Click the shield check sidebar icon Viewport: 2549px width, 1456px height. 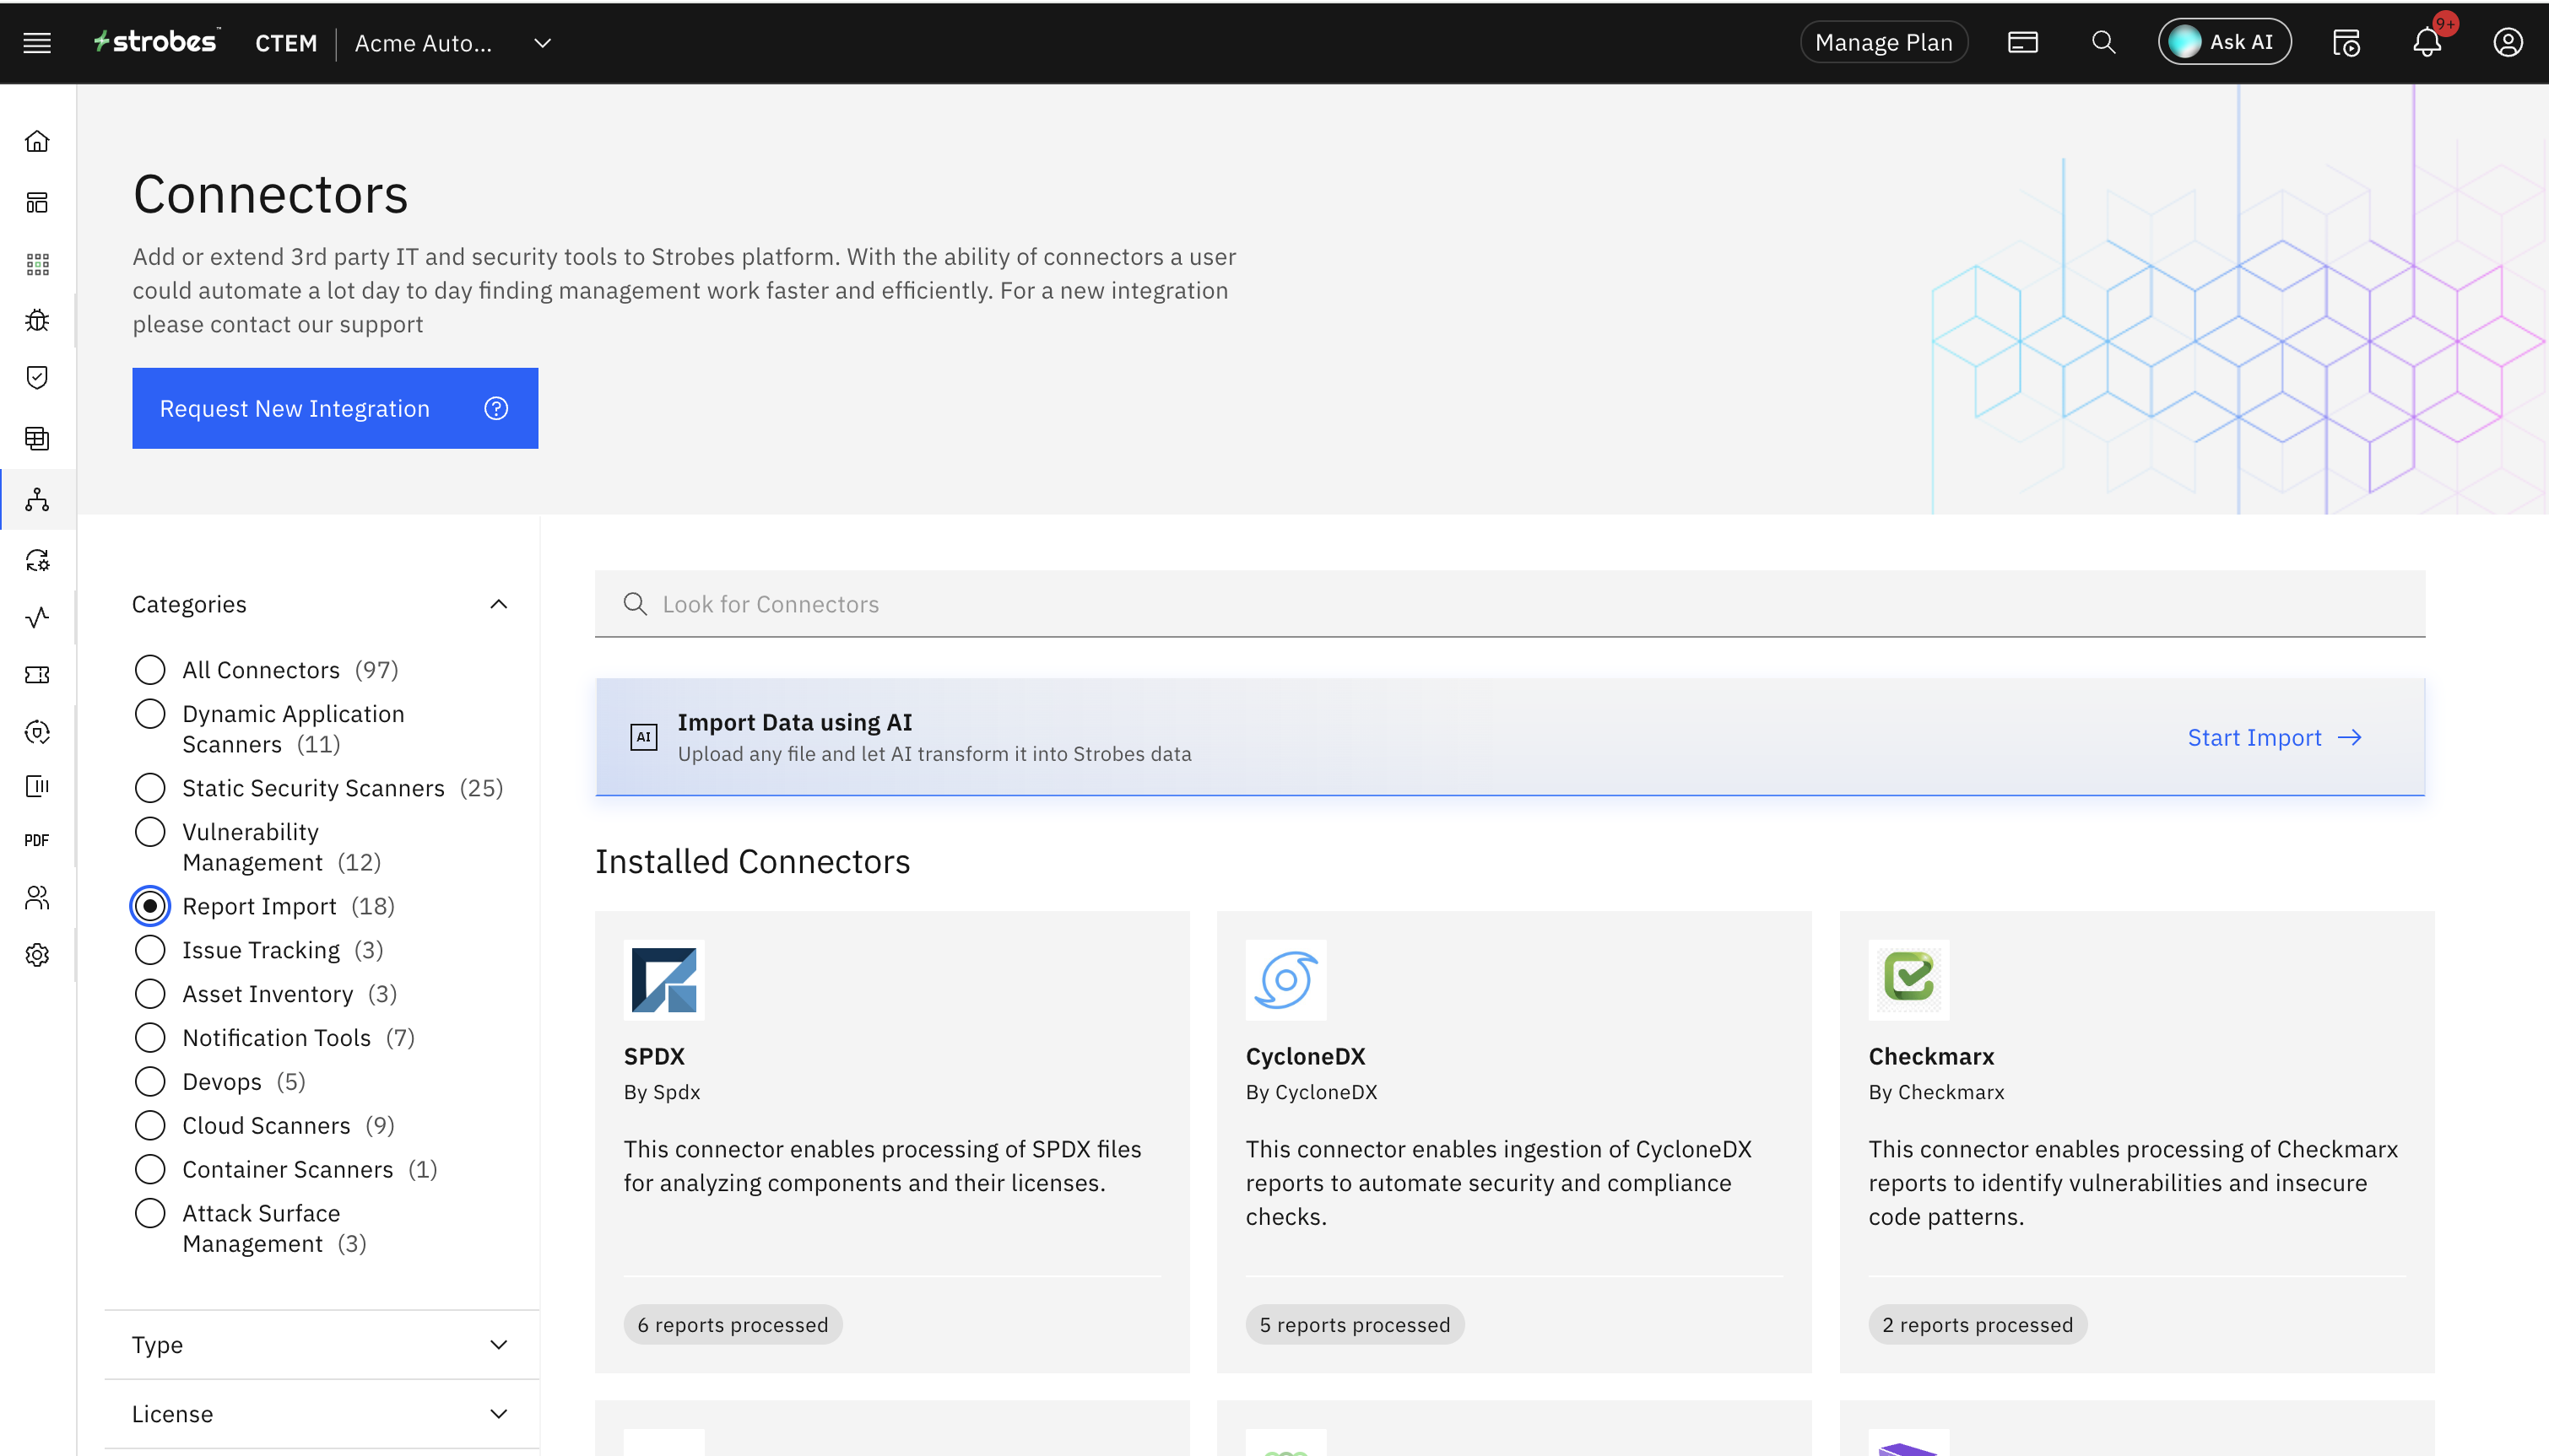[x=37, y=377]
